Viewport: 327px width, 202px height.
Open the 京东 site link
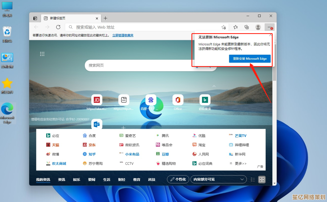coord(89,145)
